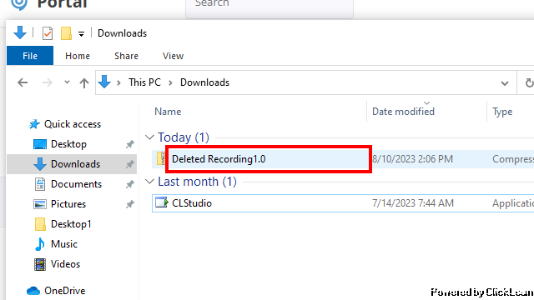Collapse the Last month group
This screenshot has height=300, width=534.
pos(149,182)
